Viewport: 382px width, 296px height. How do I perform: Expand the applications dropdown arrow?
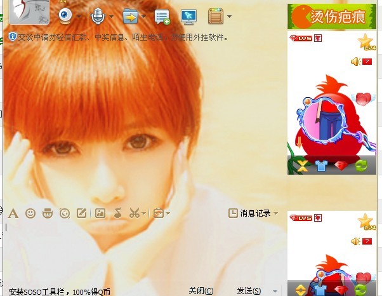tap(229, 17)
